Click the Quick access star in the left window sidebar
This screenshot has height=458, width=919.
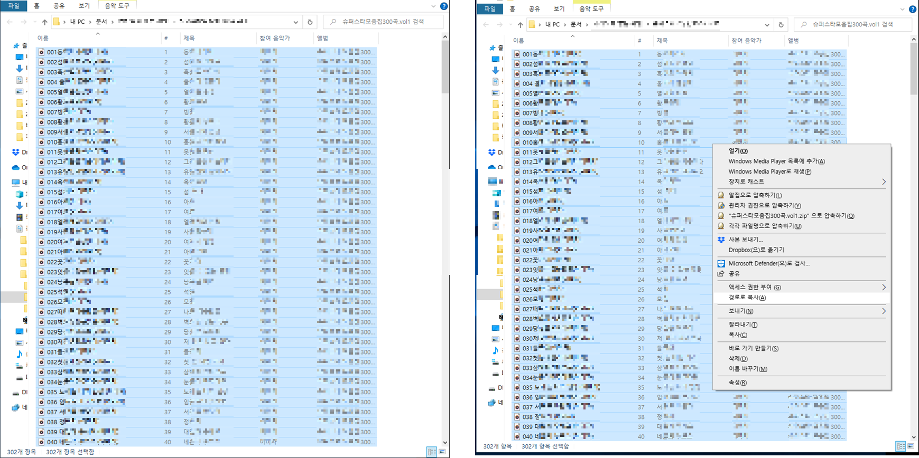[x=16, y=46]
